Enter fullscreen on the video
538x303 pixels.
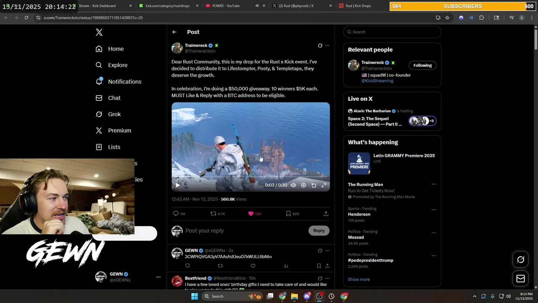tap(324, 185)
